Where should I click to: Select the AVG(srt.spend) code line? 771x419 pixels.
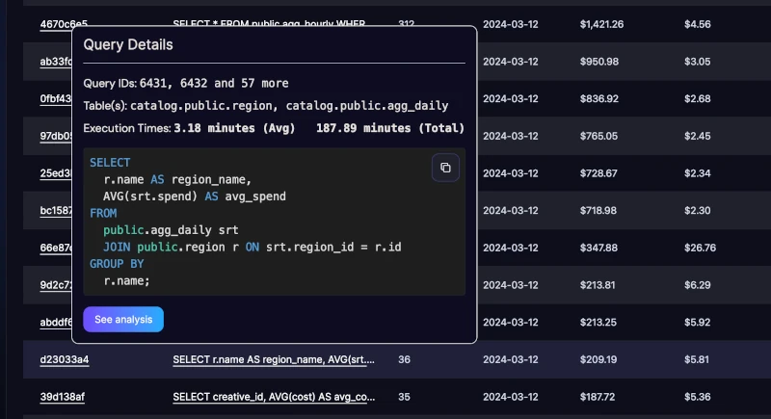point(195,196)
